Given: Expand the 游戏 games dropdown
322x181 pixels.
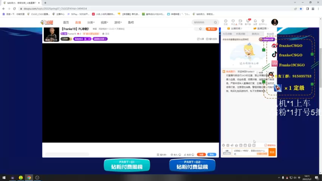Looking at the screenshot, I should click(118, 23).
